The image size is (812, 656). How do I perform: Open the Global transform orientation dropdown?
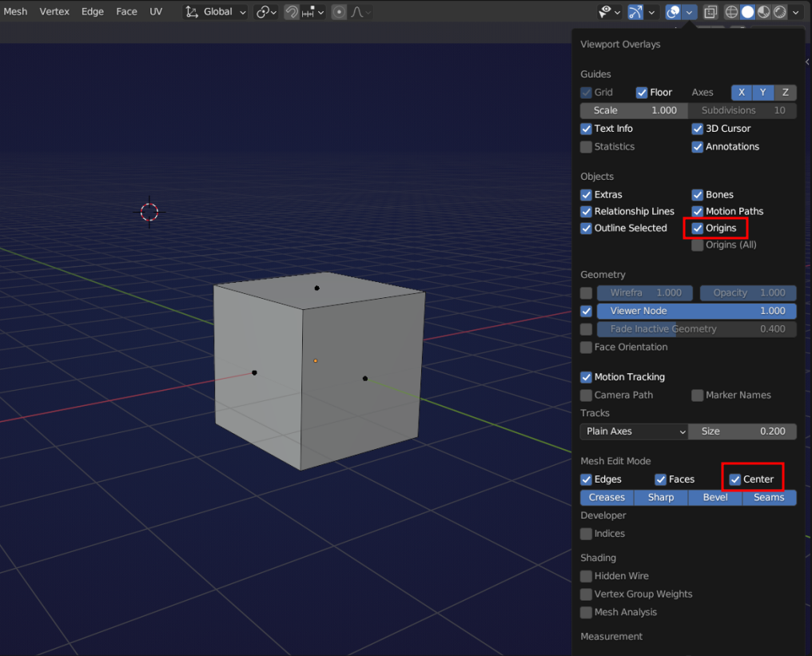(x=216, y=12)
